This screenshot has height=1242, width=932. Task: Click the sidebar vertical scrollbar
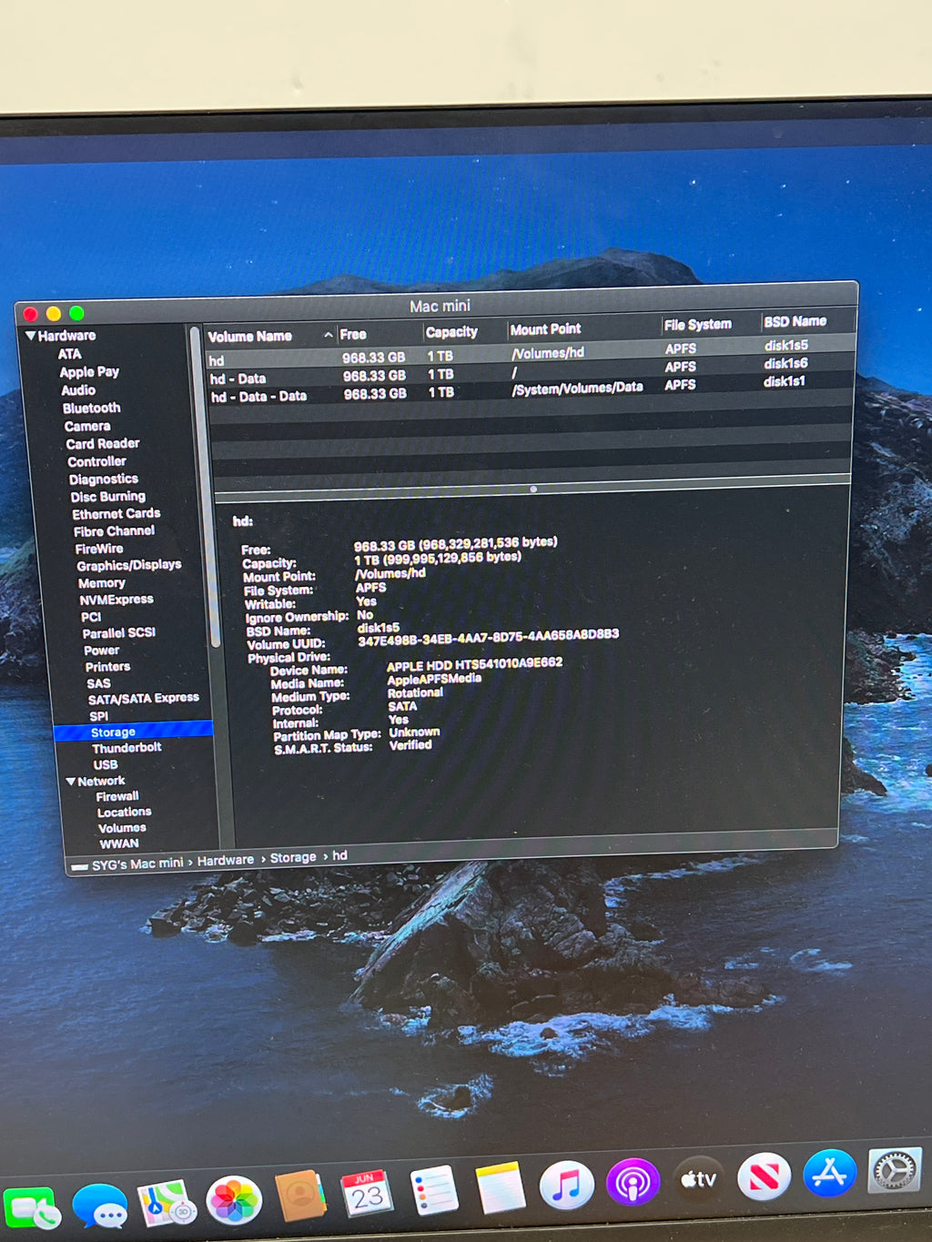[207, 487]
